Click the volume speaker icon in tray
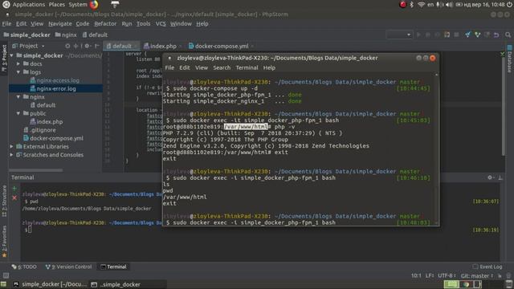The image size is (514, 289). click(x=449, y=5)
